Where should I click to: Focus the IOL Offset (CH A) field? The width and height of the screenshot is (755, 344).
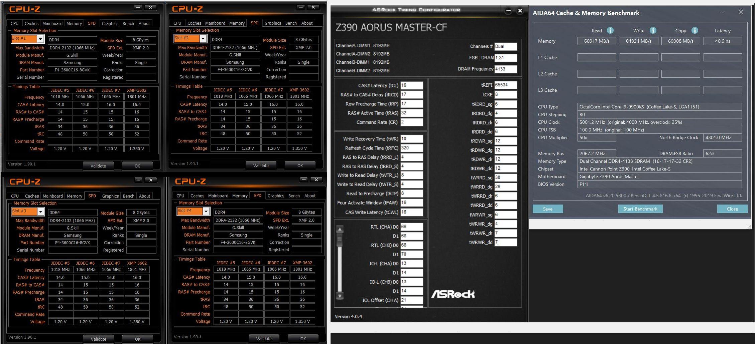(411, 300)
